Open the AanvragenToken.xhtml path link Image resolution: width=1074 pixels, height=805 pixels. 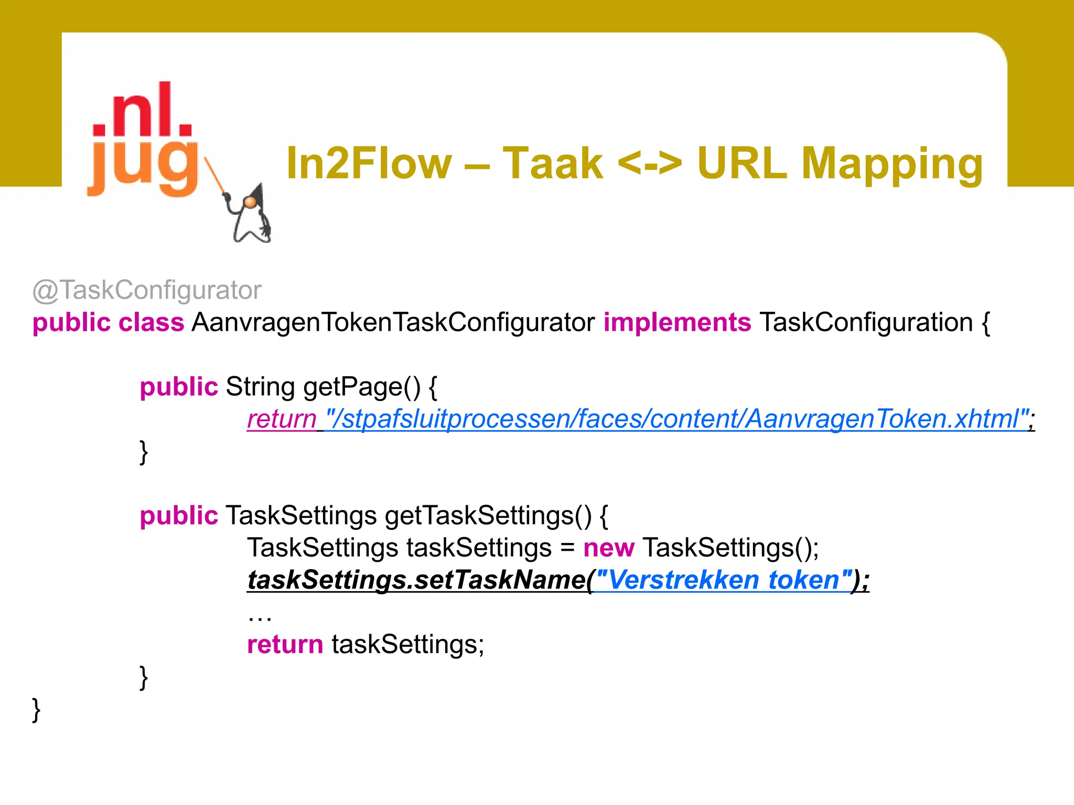point(676,419)
